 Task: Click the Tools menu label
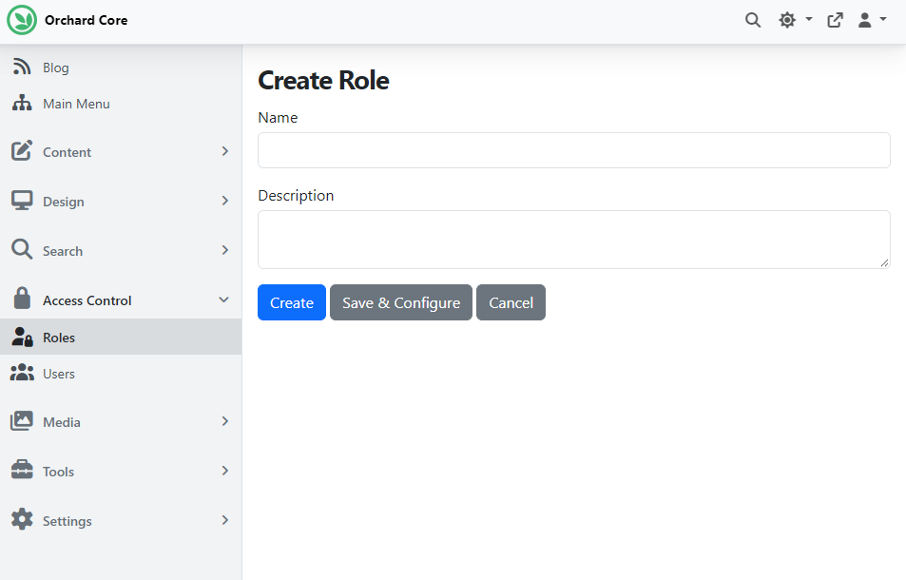click(58, 472)
